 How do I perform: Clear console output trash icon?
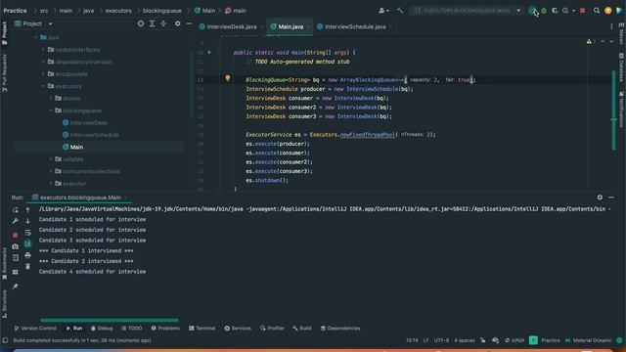[28, 266]
